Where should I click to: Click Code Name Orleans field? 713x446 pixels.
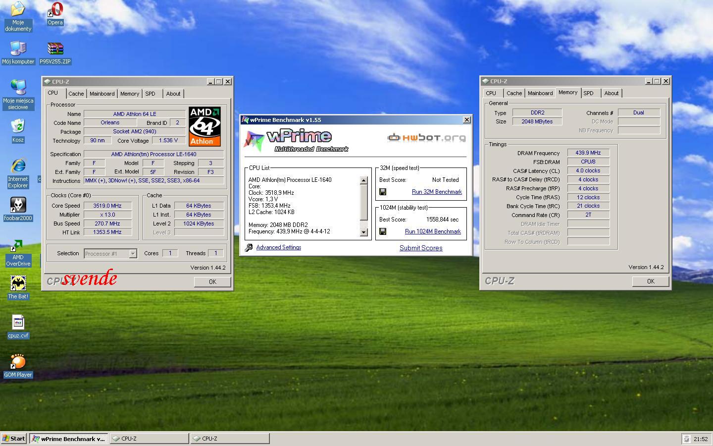110,122
